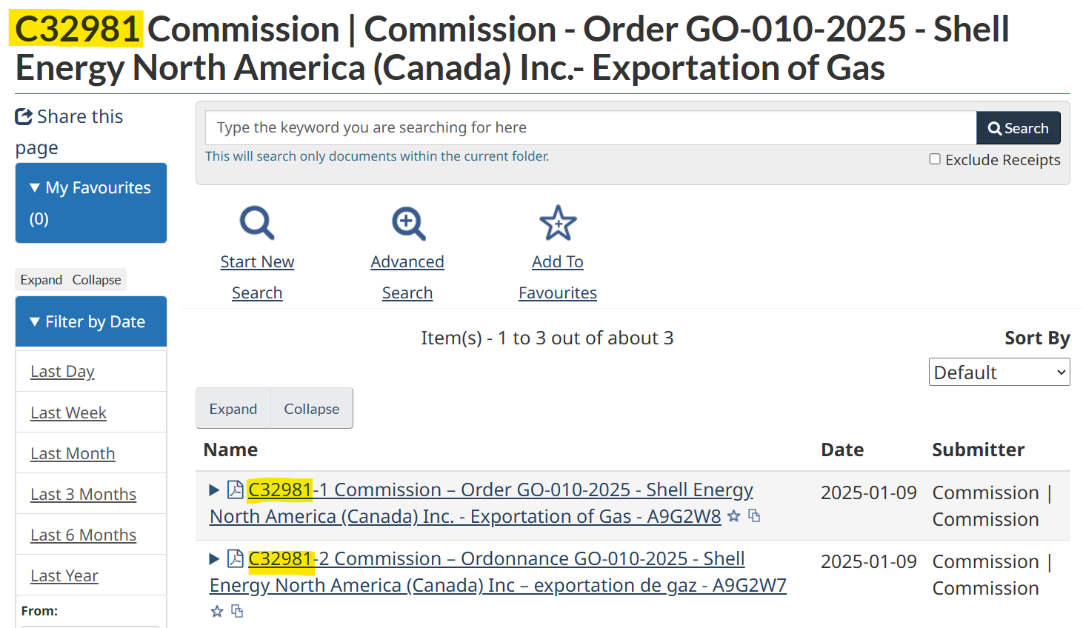This screenshot has width=1083, height=628.
Task: Focus the keyword search input field
Action: click(x=590, y=127)
